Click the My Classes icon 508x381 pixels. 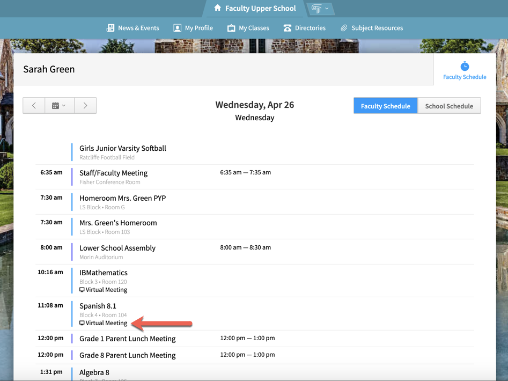tap(231, 28)
